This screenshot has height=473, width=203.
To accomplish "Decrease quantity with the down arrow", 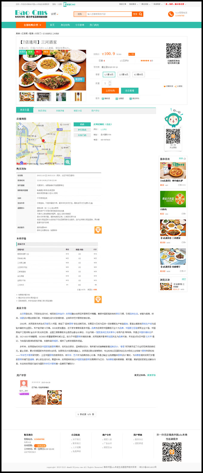I will tap(110, 85).
